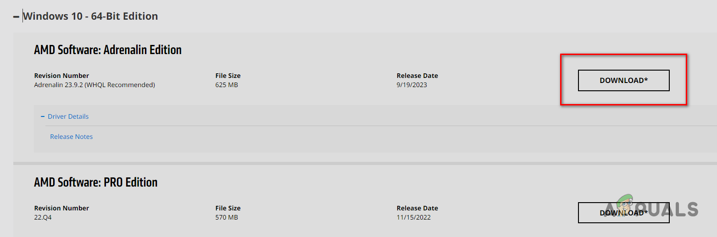Open the Release Notes link
The width and height of the screenshot is (717, 237).
click(x=71, y=137)
